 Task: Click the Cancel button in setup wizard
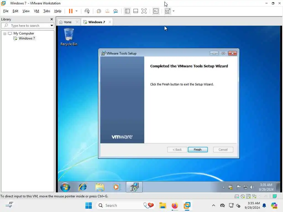pyautogui.click(x=223, y=150)
